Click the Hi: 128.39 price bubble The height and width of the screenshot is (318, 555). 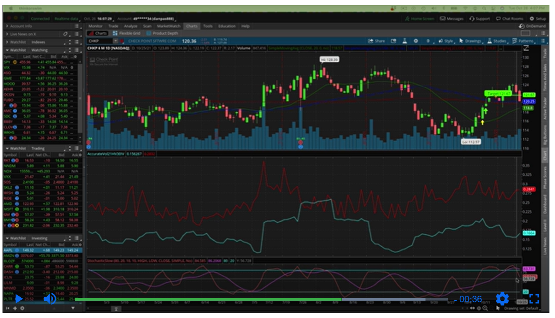pyautogui.click(x=329, y=59)
